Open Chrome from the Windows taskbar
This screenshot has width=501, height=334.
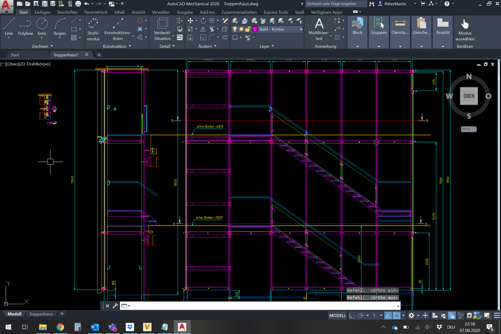click(x=60, y=327)
